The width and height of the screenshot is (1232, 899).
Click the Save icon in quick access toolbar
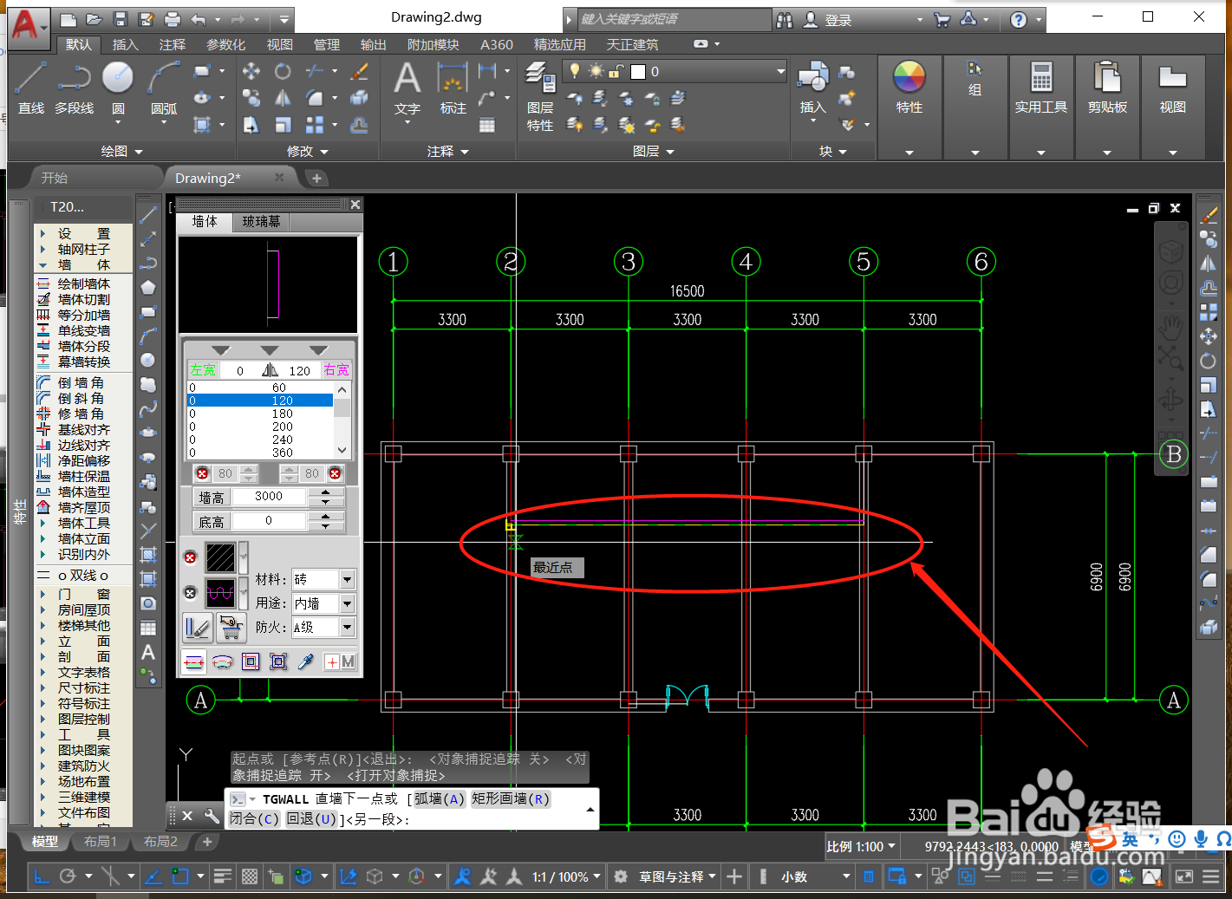point(121,19)
